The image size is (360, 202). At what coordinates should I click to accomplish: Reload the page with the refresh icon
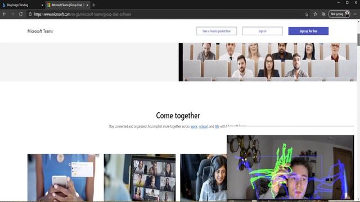coord(21,14)
